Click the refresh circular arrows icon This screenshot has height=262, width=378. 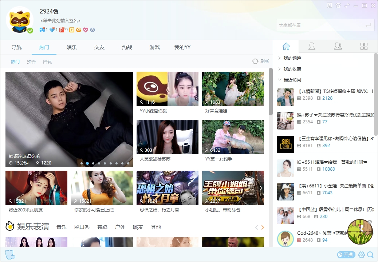(255, 61)
